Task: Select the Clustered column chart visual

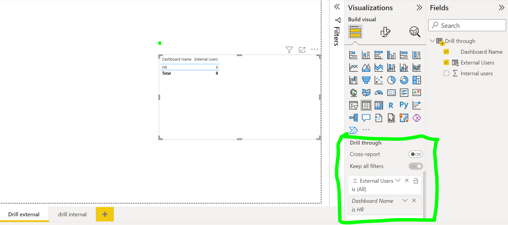Action: click(x=391, y=55)
